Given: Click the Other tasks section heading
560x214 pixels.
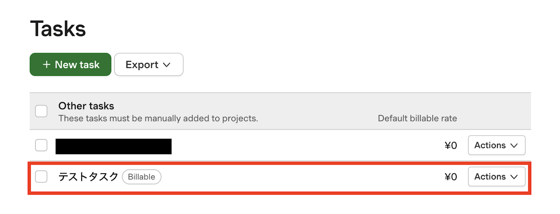Looking at the screenshot, I should tap(86, 106).
